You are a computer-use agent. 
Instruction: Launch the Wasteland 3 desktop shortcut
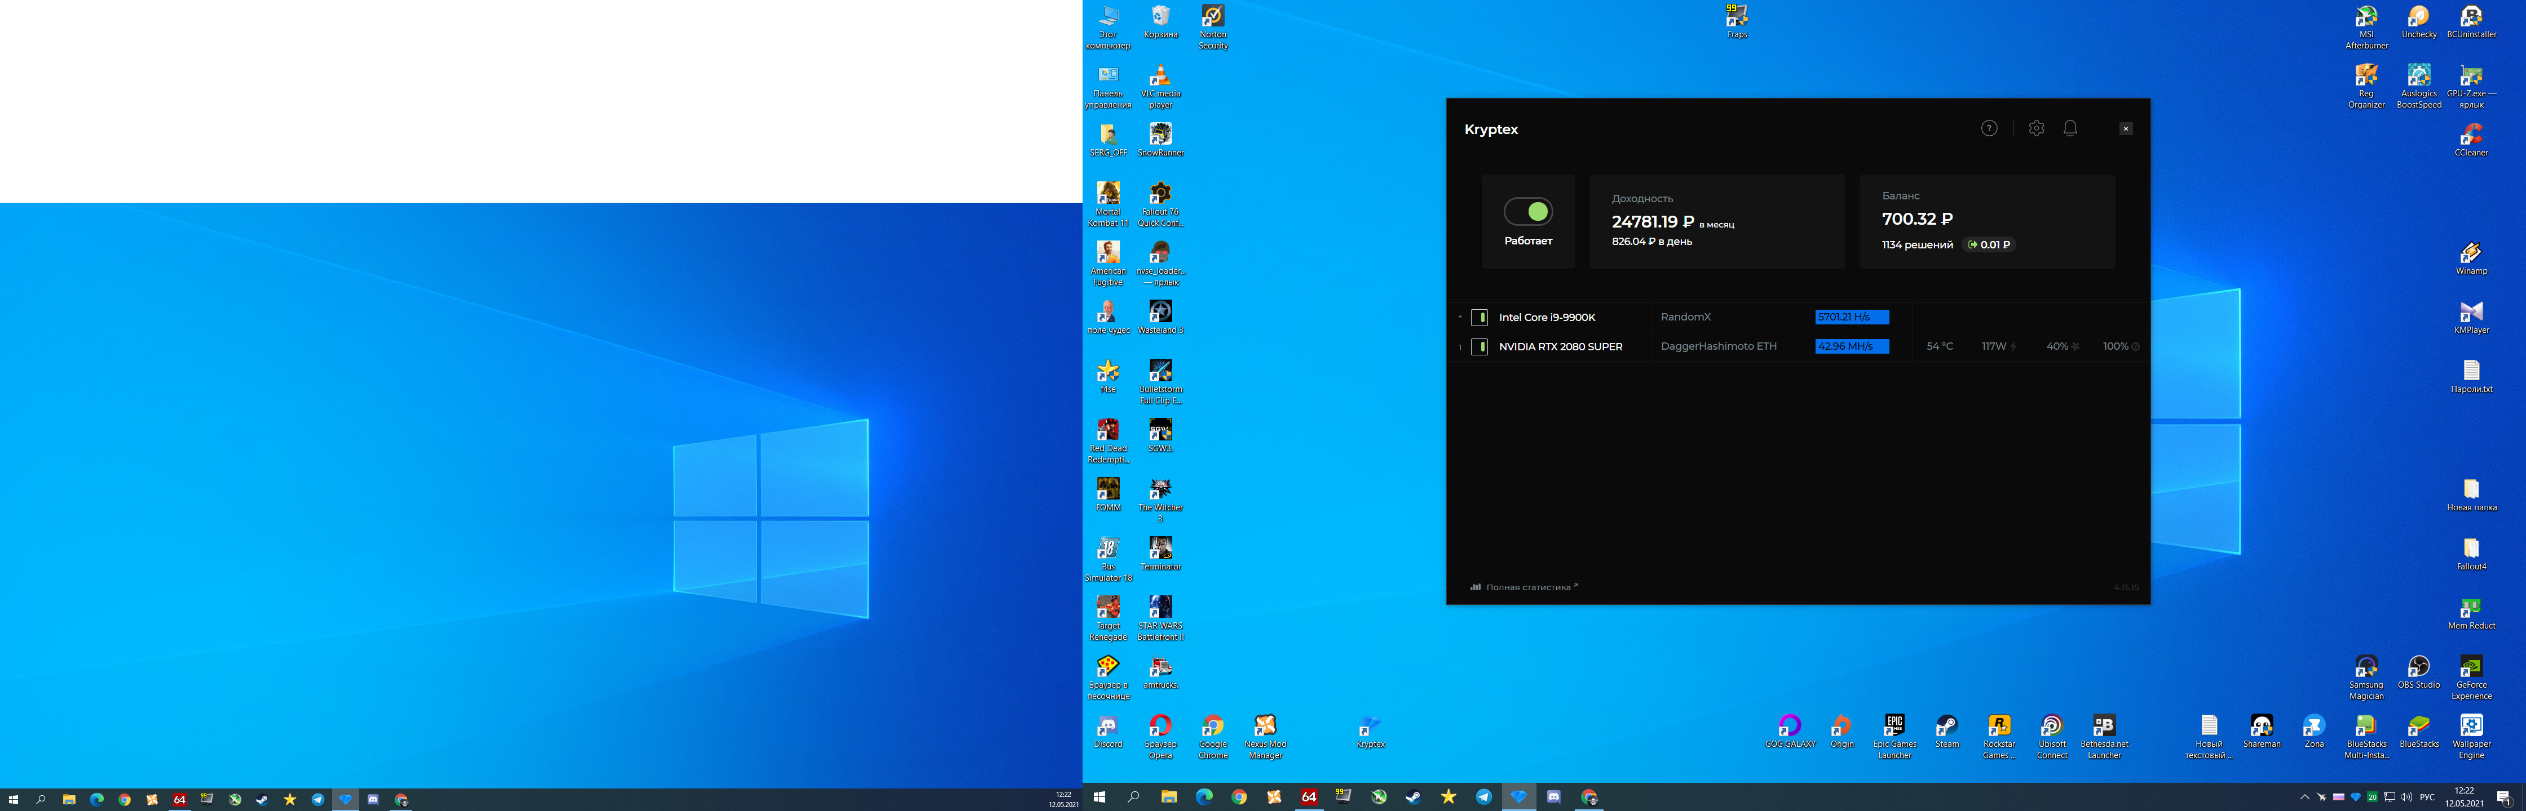click(1161, 317)
